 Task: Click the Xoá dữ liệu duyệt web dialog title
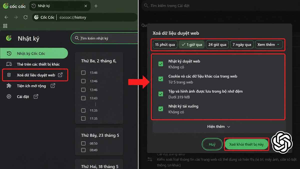pyautogui.click(x=176, y=33)
